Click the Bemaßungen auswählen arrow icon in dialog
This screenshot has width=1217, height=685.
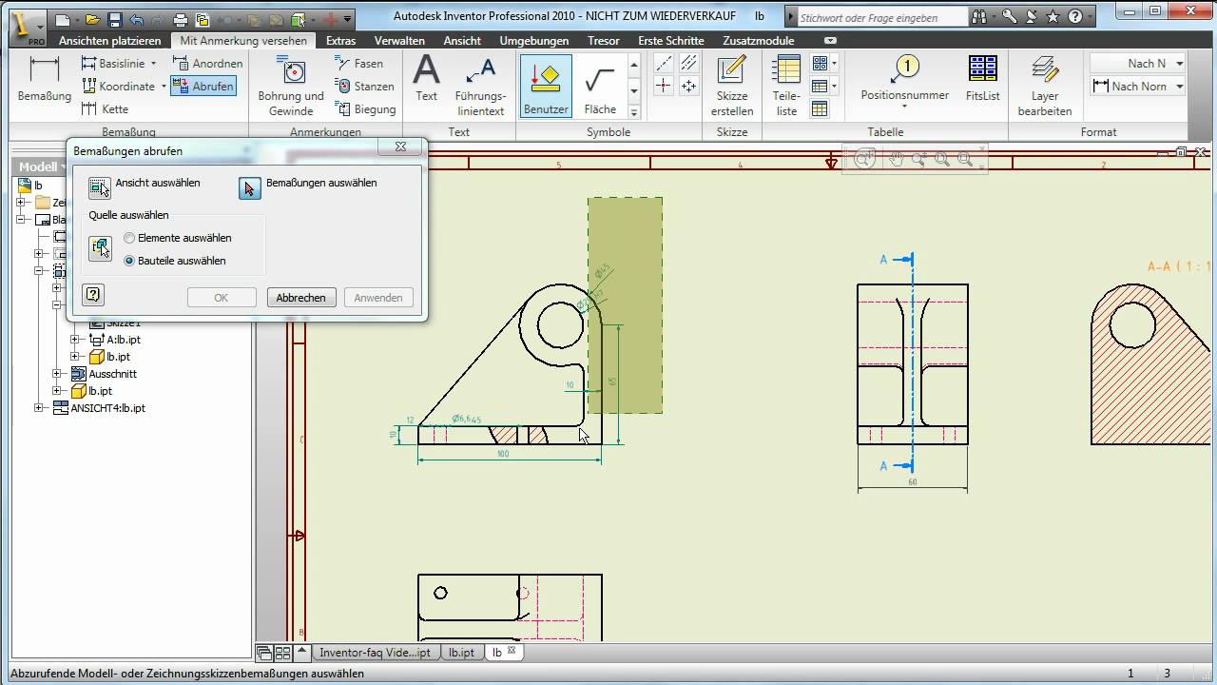click(250, 188)
